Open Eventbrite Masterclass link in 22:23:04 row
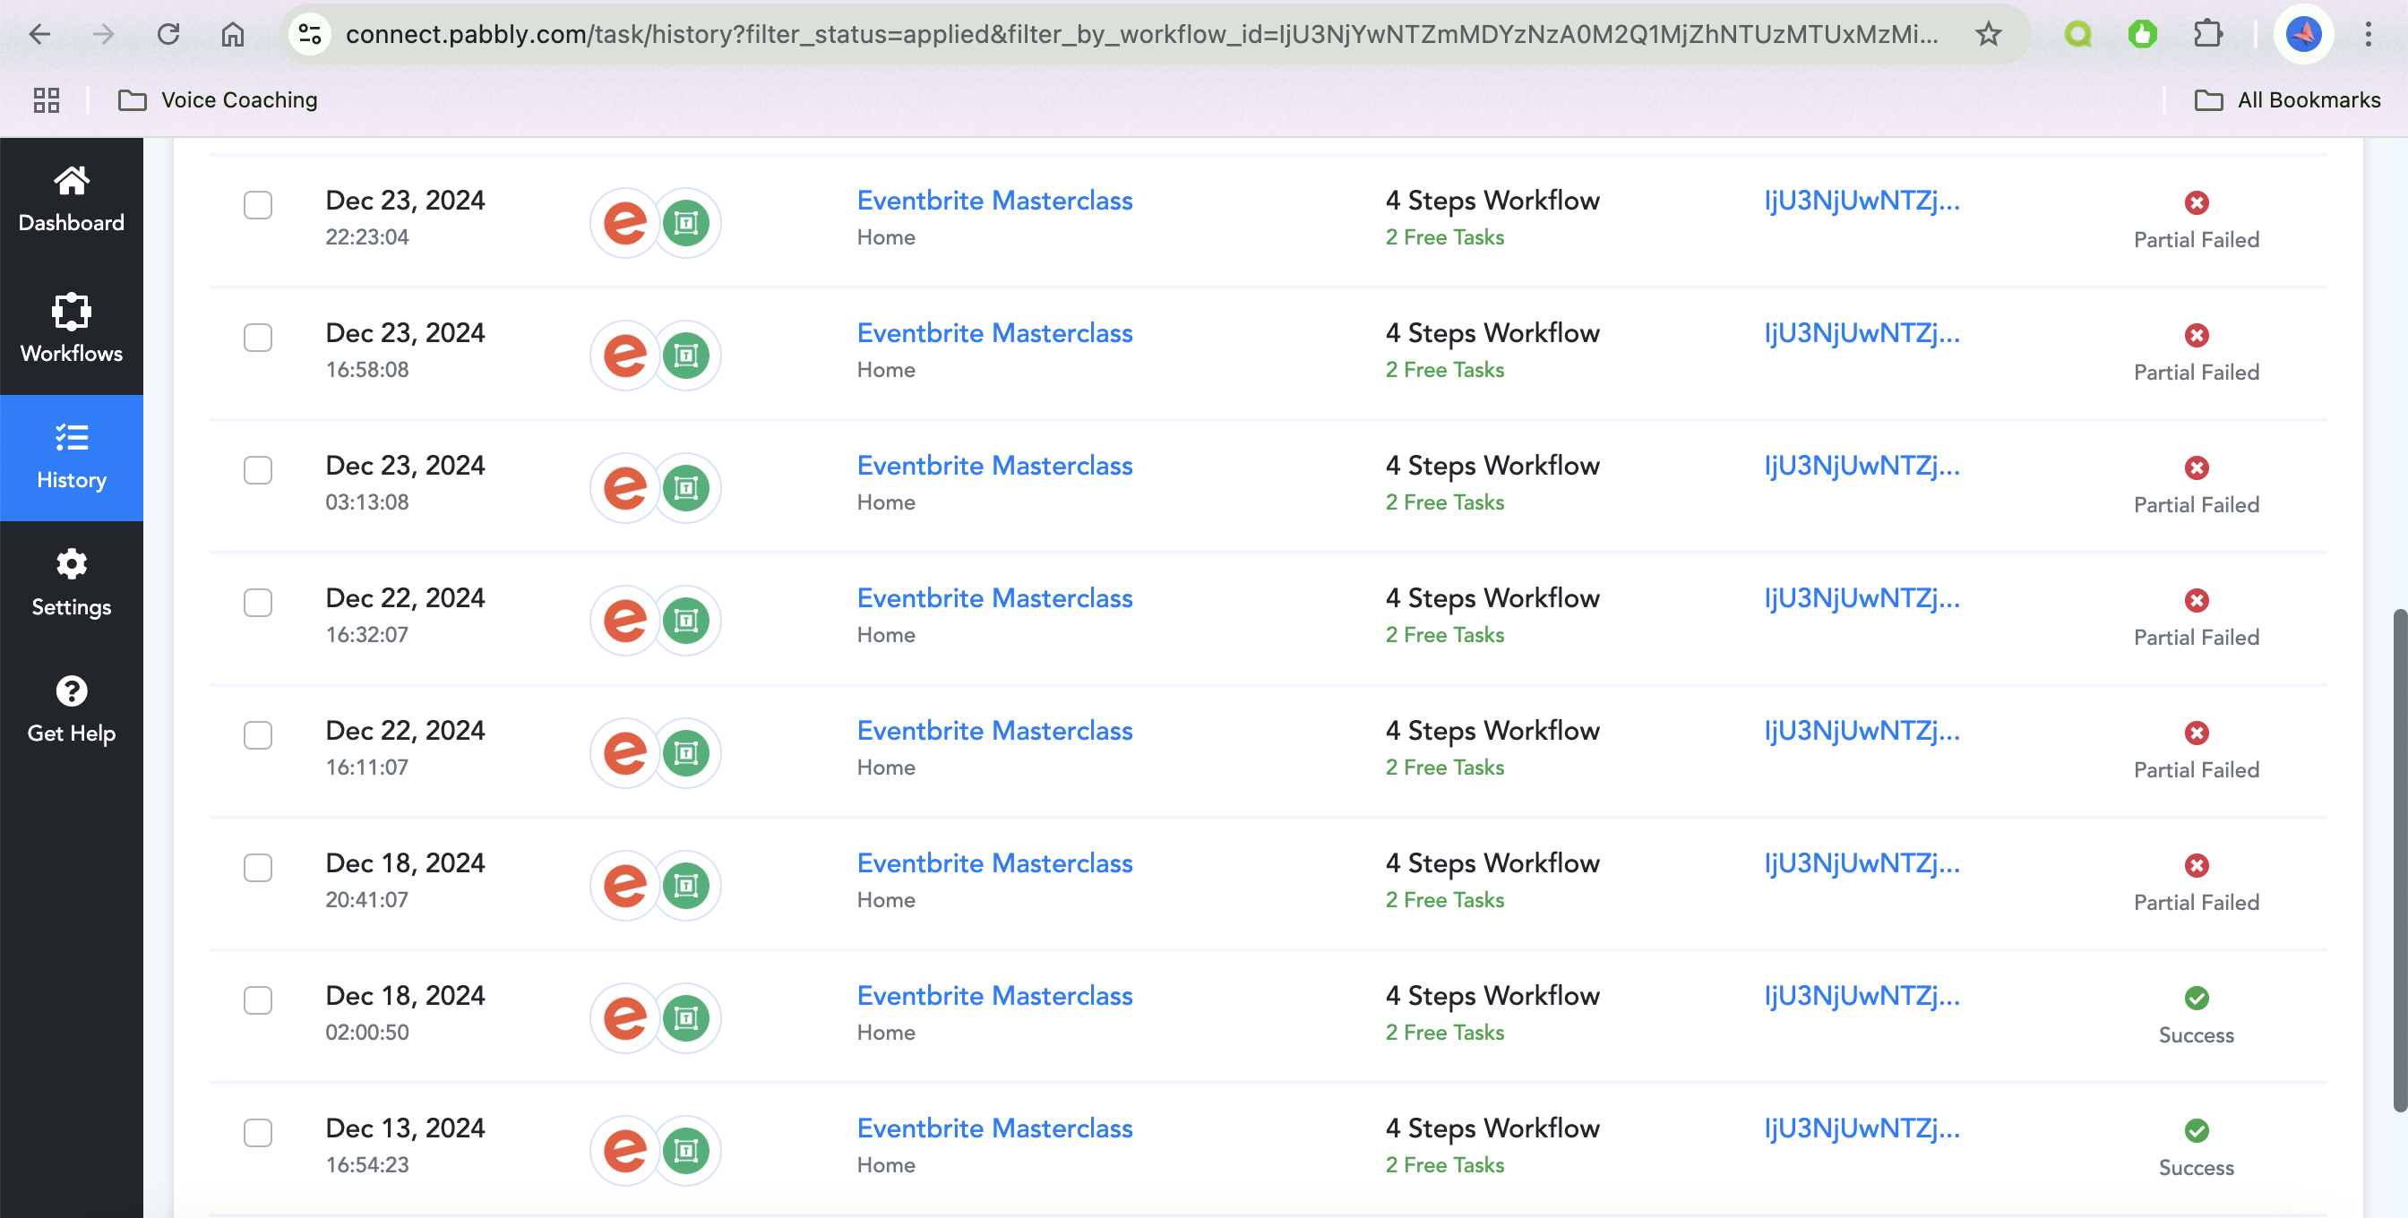The height and width of the screenshot is (1218, 2408). point(994,200)
